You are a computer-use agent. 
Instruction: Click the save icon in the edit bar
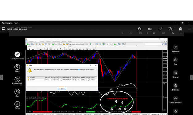[163, 33]
